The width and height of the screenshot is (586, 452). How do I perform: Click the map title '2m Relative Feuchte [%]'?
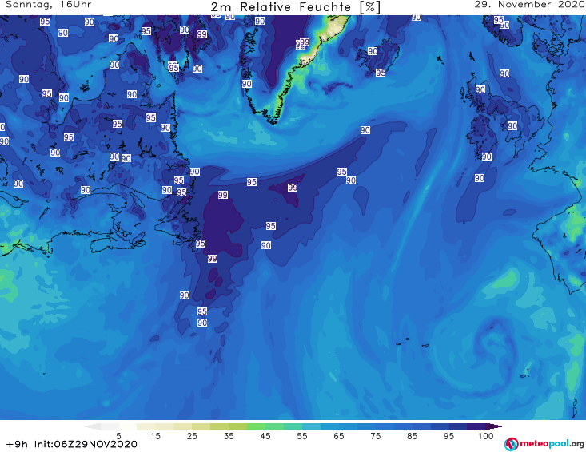point(295,6)
